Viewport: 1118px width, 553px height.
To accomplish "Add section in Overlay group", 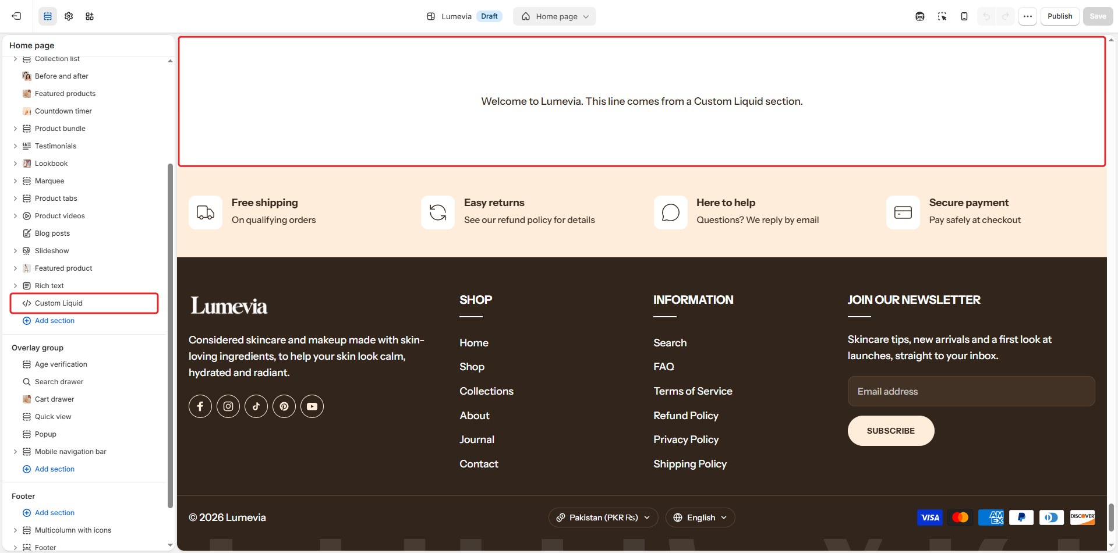I will [x=49, y=469].
